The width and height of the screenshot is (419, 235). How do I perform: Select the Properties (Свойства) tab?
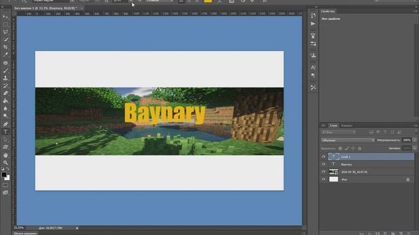click(327, 11)
